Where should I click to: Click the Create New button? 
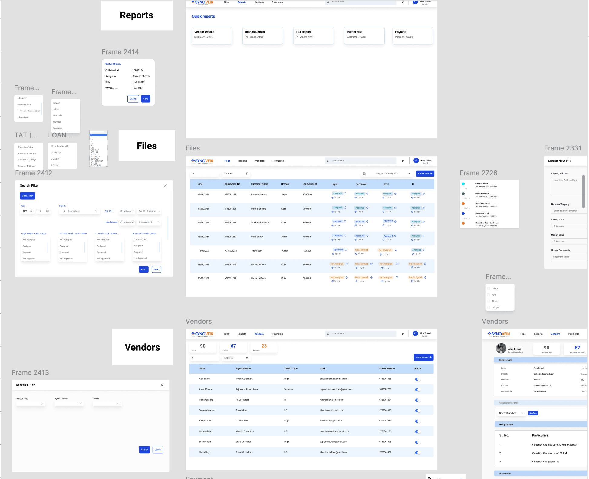click(425, 174)
